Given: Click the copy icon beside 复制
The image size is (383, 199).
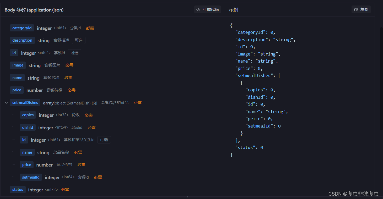Looking at the screenshot, I should pos(356,9).
